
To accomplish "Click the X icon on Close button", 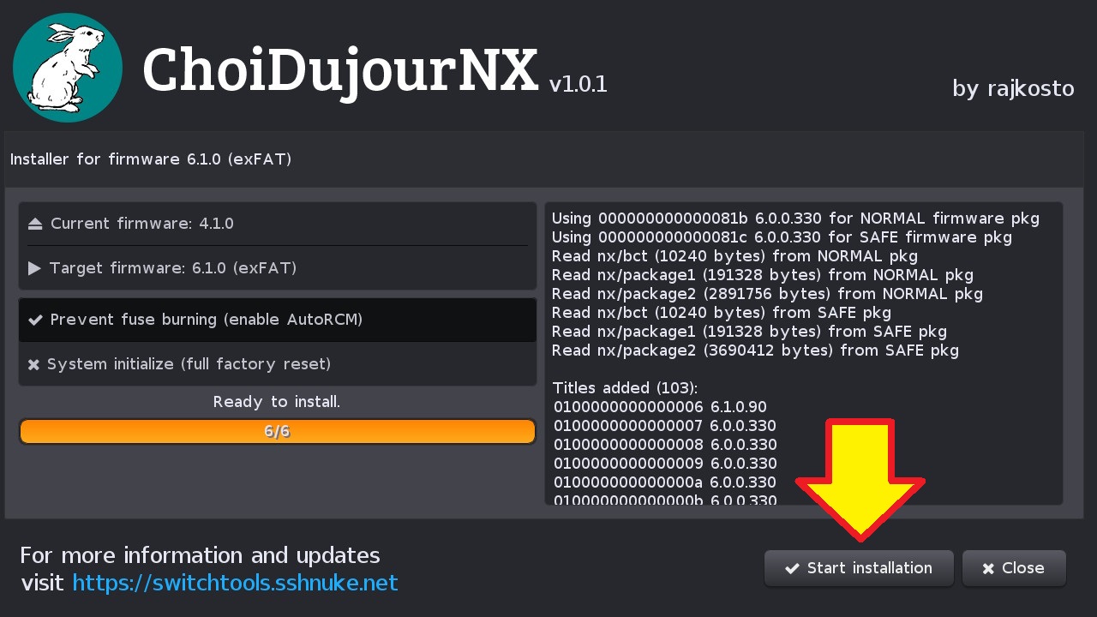I will tap(988, 568).
